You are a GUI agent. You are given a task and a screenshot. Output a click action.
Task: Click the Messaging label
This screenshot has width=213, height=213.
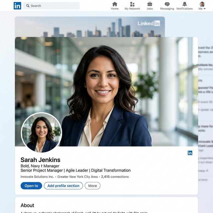click(x=167, y=9)
